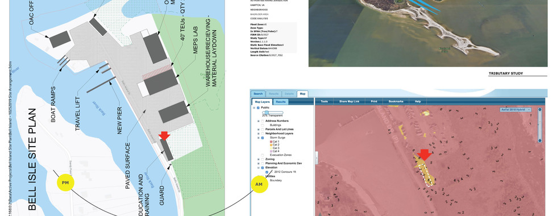Collapse the Elevation tree node
This screenshot has height=216, width=557.
[x=258, y=168]
